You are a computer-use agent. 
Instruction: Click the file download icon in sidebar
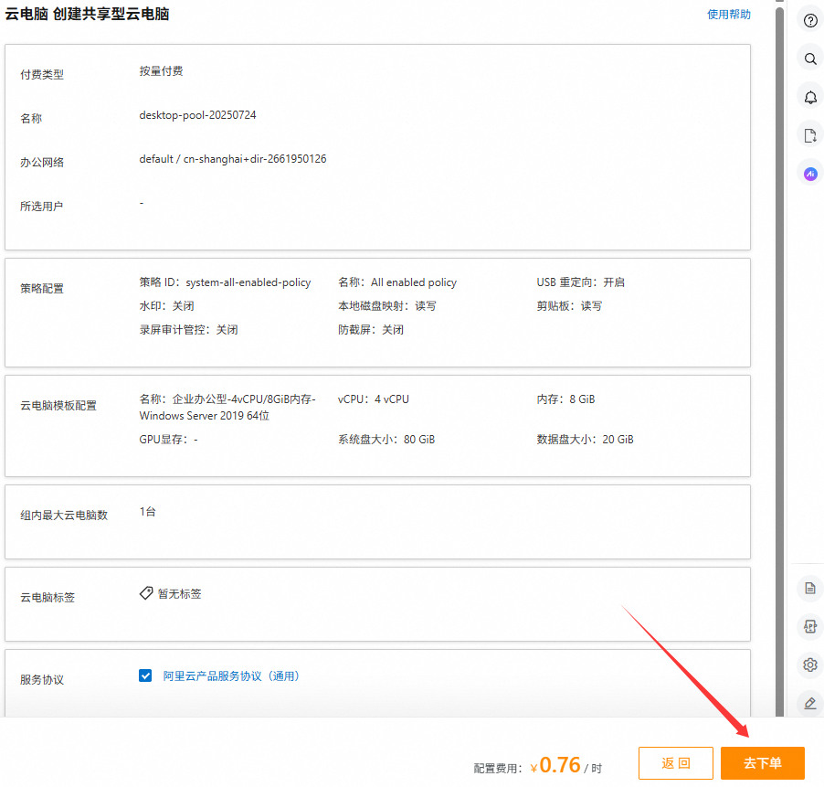click(x=809, y=136)
